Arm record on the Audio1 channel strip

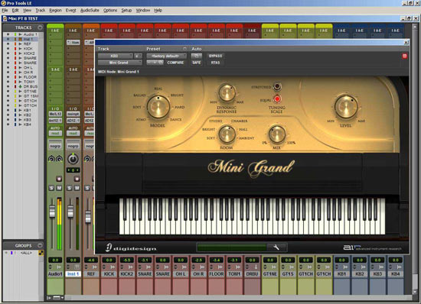pos(59,179)
